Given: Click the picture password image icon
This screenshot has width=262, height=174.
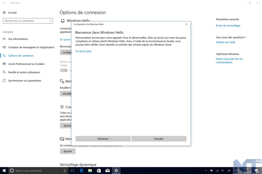Looking at the screenshot, I should (x=62, y=139).
